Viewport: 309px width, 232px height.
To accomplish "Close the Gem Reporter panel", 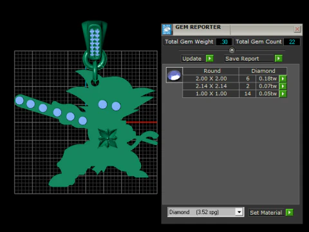I will [x=297, y=29].
